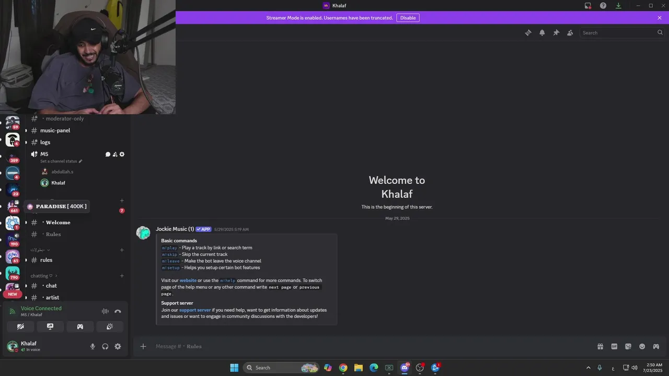Open the GIF picker
669x376 pixels.
[614, 346]
